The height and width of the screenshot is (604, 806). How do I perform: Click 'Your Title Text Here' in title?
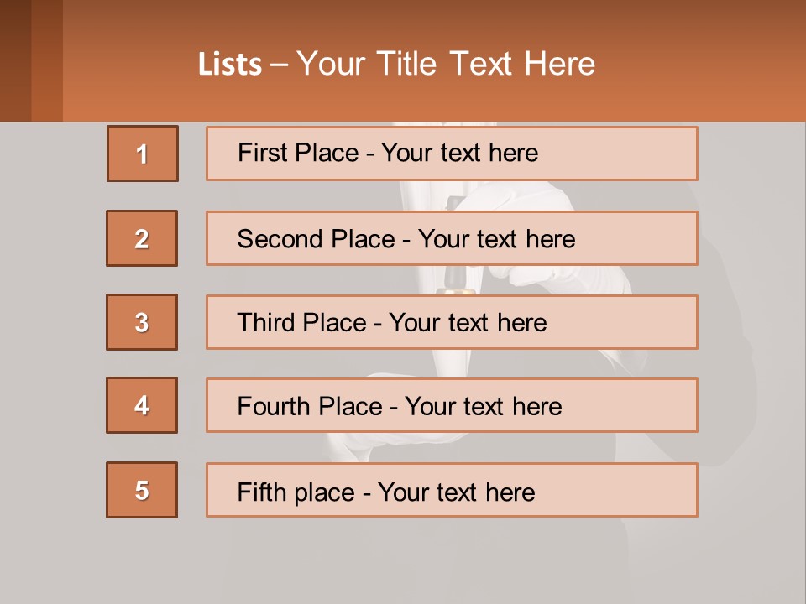(x=446, y=65)
